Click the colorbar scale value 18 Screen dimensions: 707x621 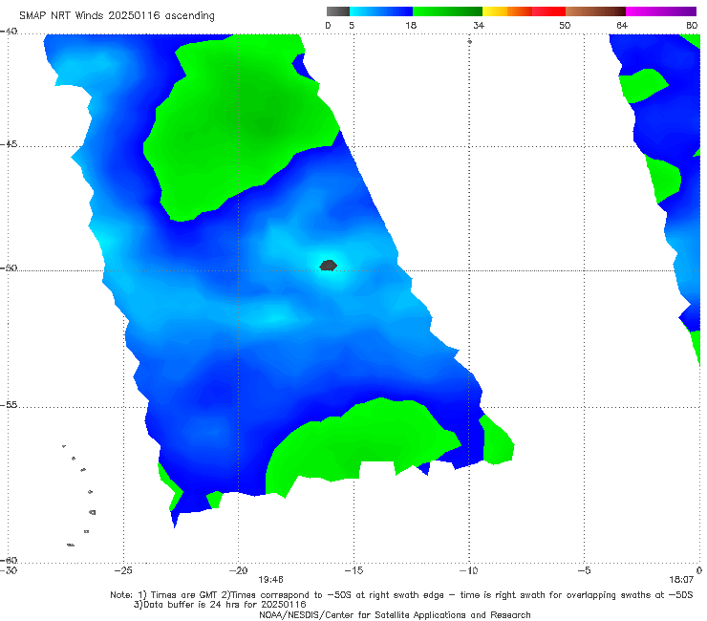click(411, 26)
